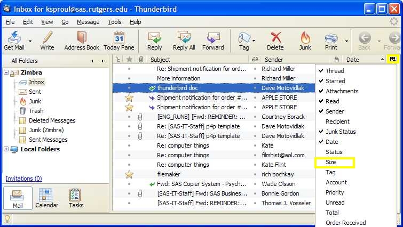
Task: Open the Print dropdown arrow
Action: (346, 41)
